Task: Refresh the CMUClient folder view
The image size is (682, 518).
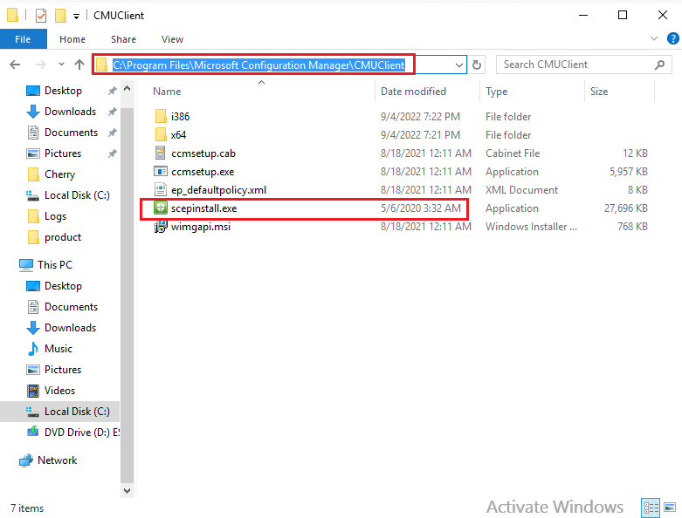Action: pyautogui.click(x=477, y=65)
